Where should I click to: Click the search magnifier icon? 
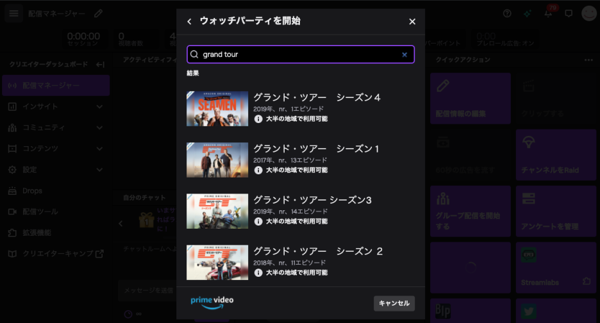pyautogui.click(x=194, y=54)
